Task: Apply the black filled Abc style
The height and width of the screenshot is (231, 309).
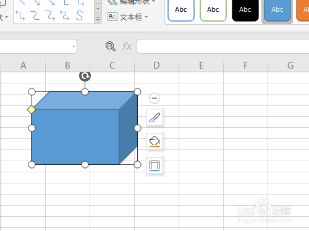Action: [245, 10]
